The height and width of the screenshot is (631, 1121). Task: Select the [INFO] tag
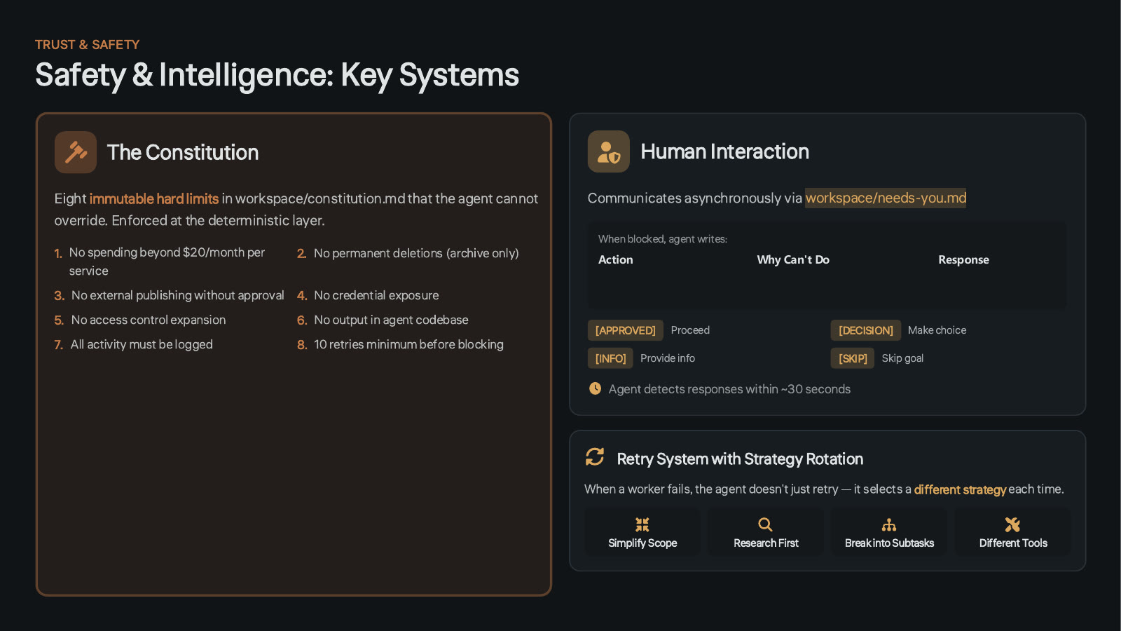(610, 358)
